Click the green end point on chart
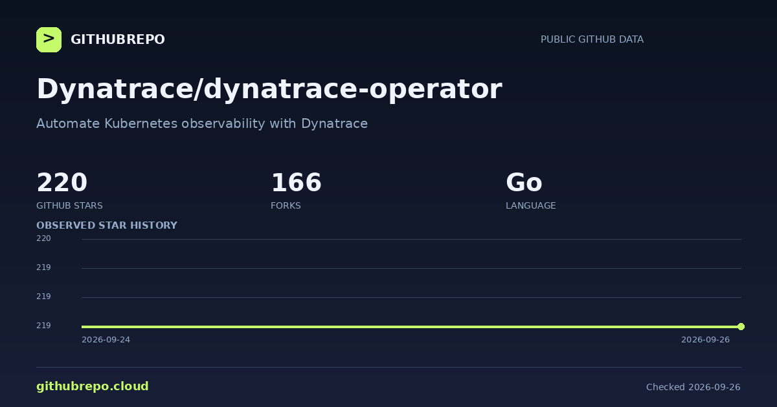This screenshot has height=407, width=777. click(x=741, y=326)
